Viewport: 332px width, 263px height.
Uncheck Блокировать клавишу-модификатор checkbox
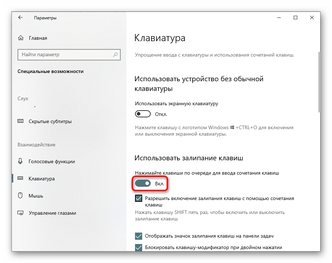(139, 247)
